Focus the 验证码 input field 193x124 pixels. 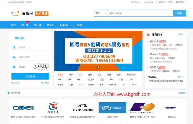[x=21, y=67]
